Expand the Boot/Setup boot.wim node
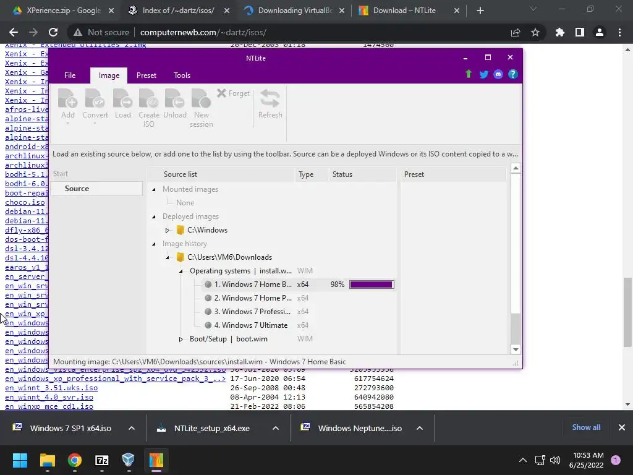 (x=181, y=340)
